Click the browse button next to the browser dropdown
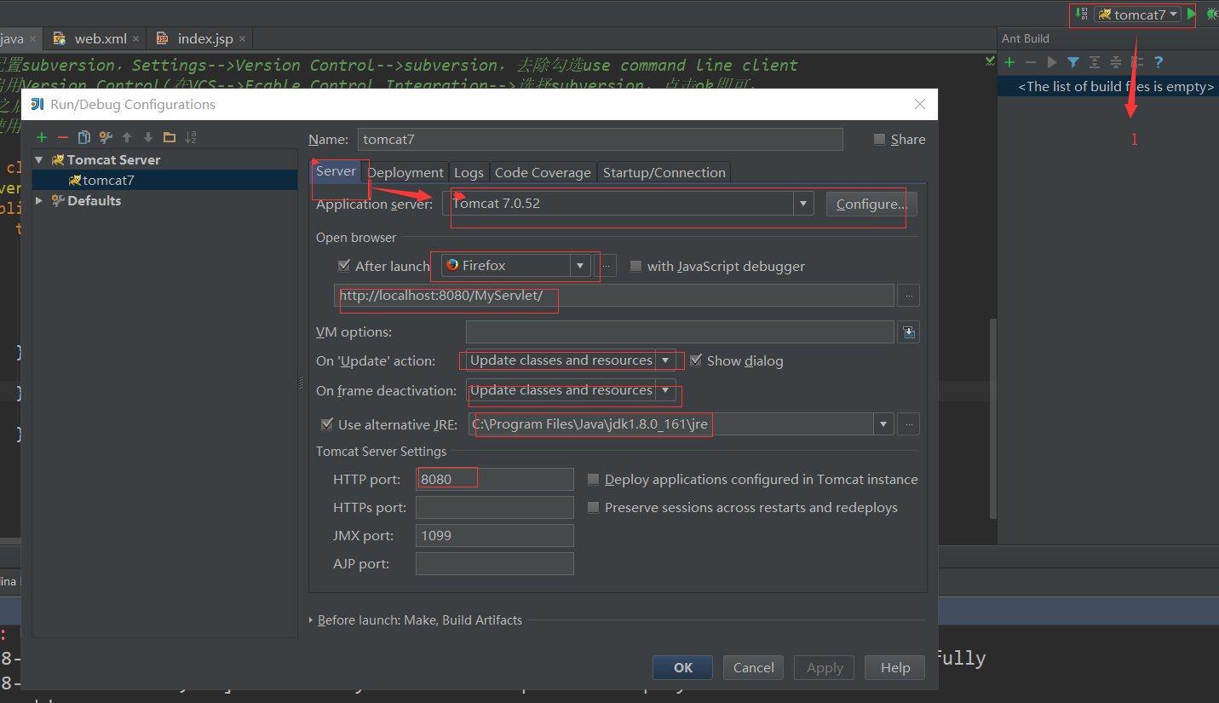Viewport: 1219px width, 703px height. 607,266
